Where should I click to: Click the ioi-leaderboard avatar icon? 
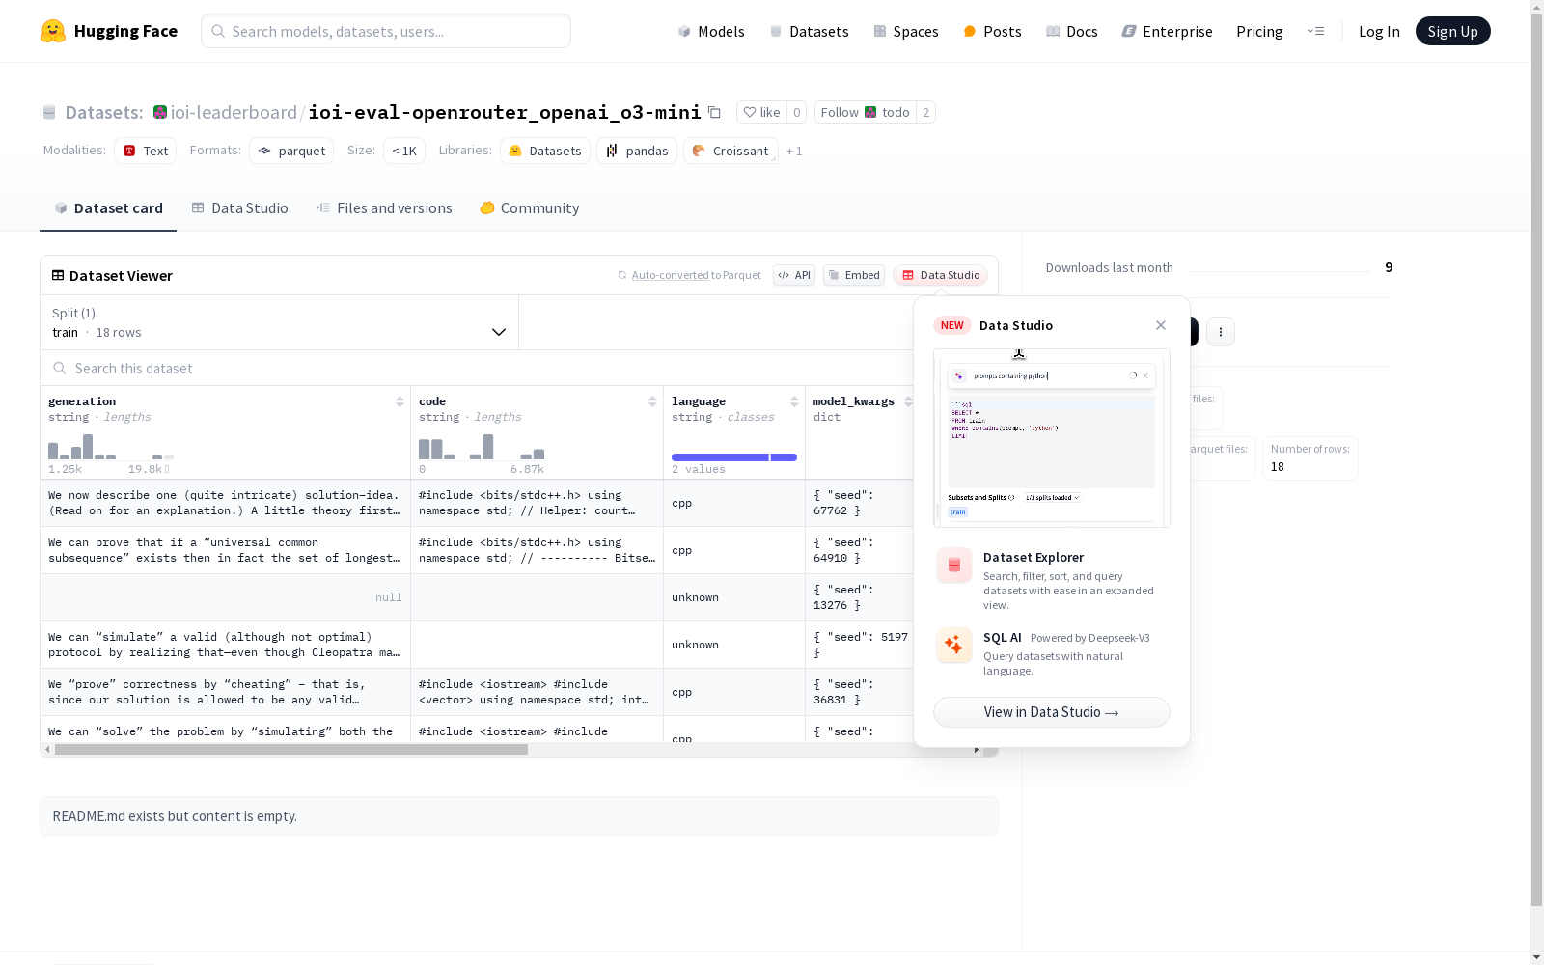[x=160, y=112]
